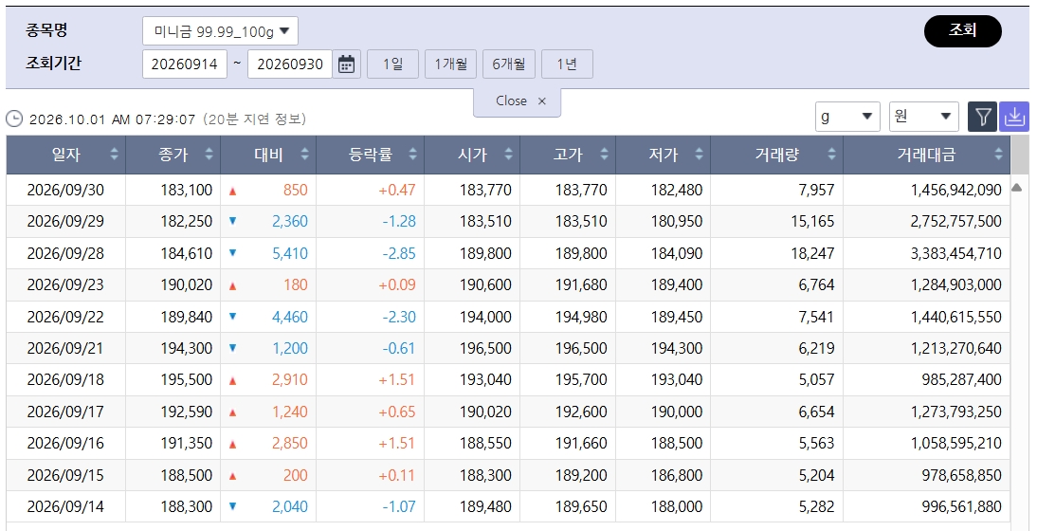Select the date cell 2026/09/15
1037x531 pixels.
pyautogui.click(x=65, y=475)
